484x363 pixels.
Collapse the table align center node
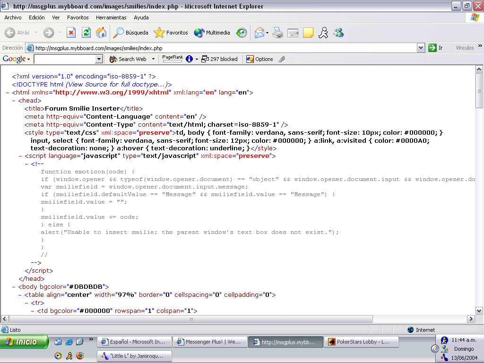click(20, 295)
